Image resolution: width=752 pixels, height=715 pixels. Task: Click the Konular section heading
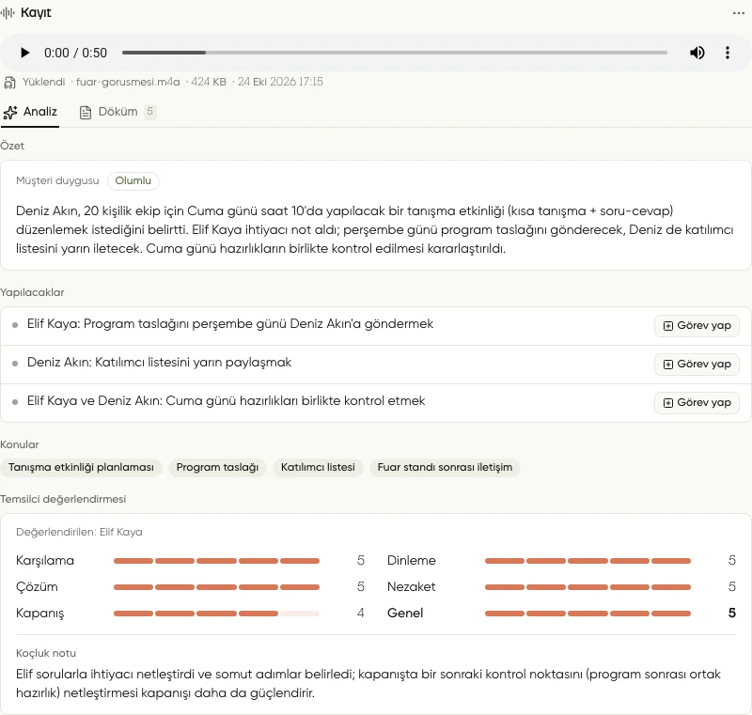point(19,444)
